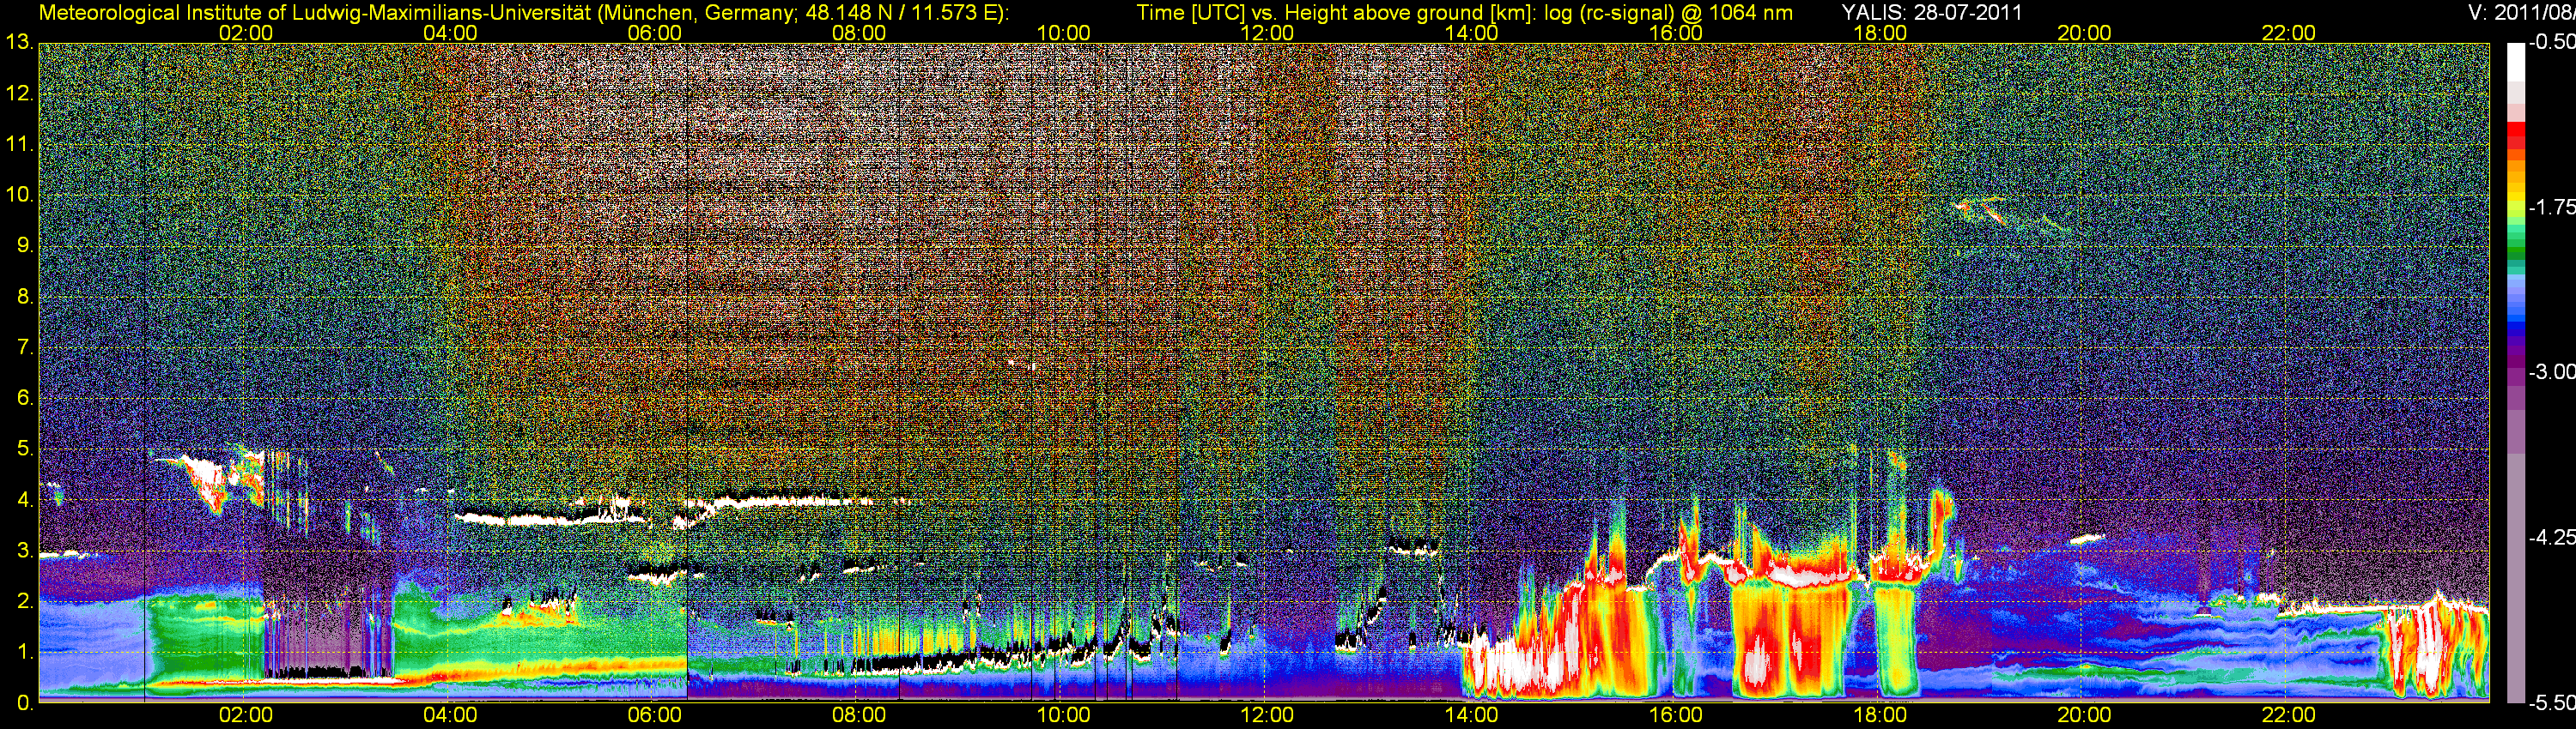Screen dimensions: 2576x729
Task: Click the 13 km height axis label
Action: tap(18, 43)
